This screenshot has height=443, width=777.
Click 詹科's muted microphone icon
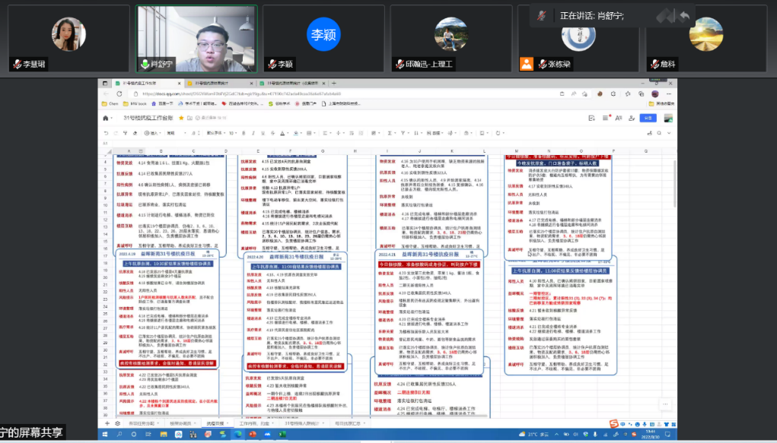point(655,65)
